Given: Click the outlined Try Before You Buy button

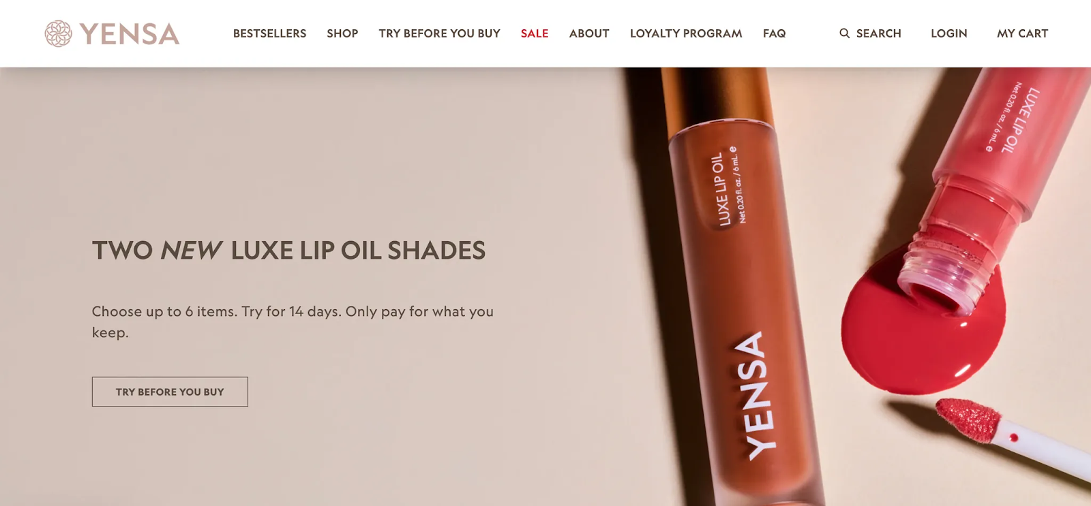Looking at the screenshot, I should [170, 392].
